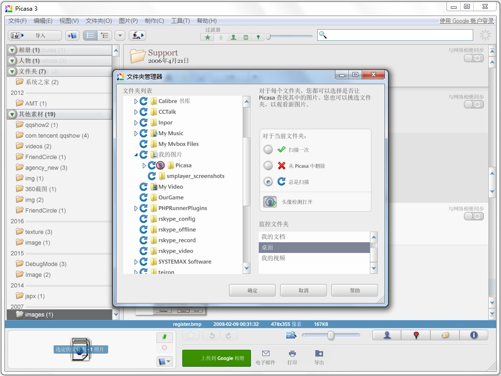Image resolution: width=501 pixels, height=376 pixels.
Task: Open the info panel icon at bottom right
Action: [473, 335]
